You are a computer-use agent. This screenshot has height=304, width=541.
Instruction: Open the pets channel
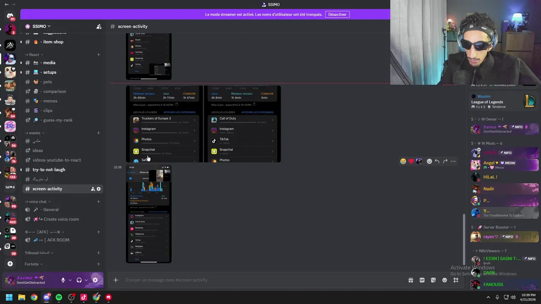tap(63, 82)
